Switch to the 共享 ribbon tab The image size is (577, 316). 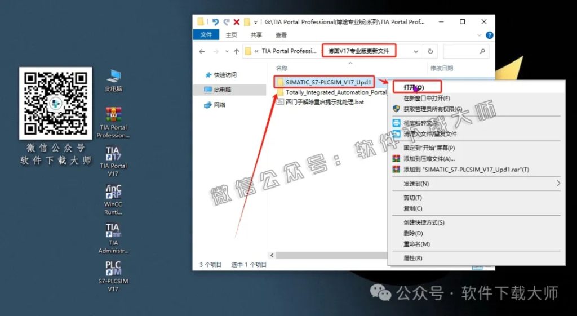coord(256,35)
